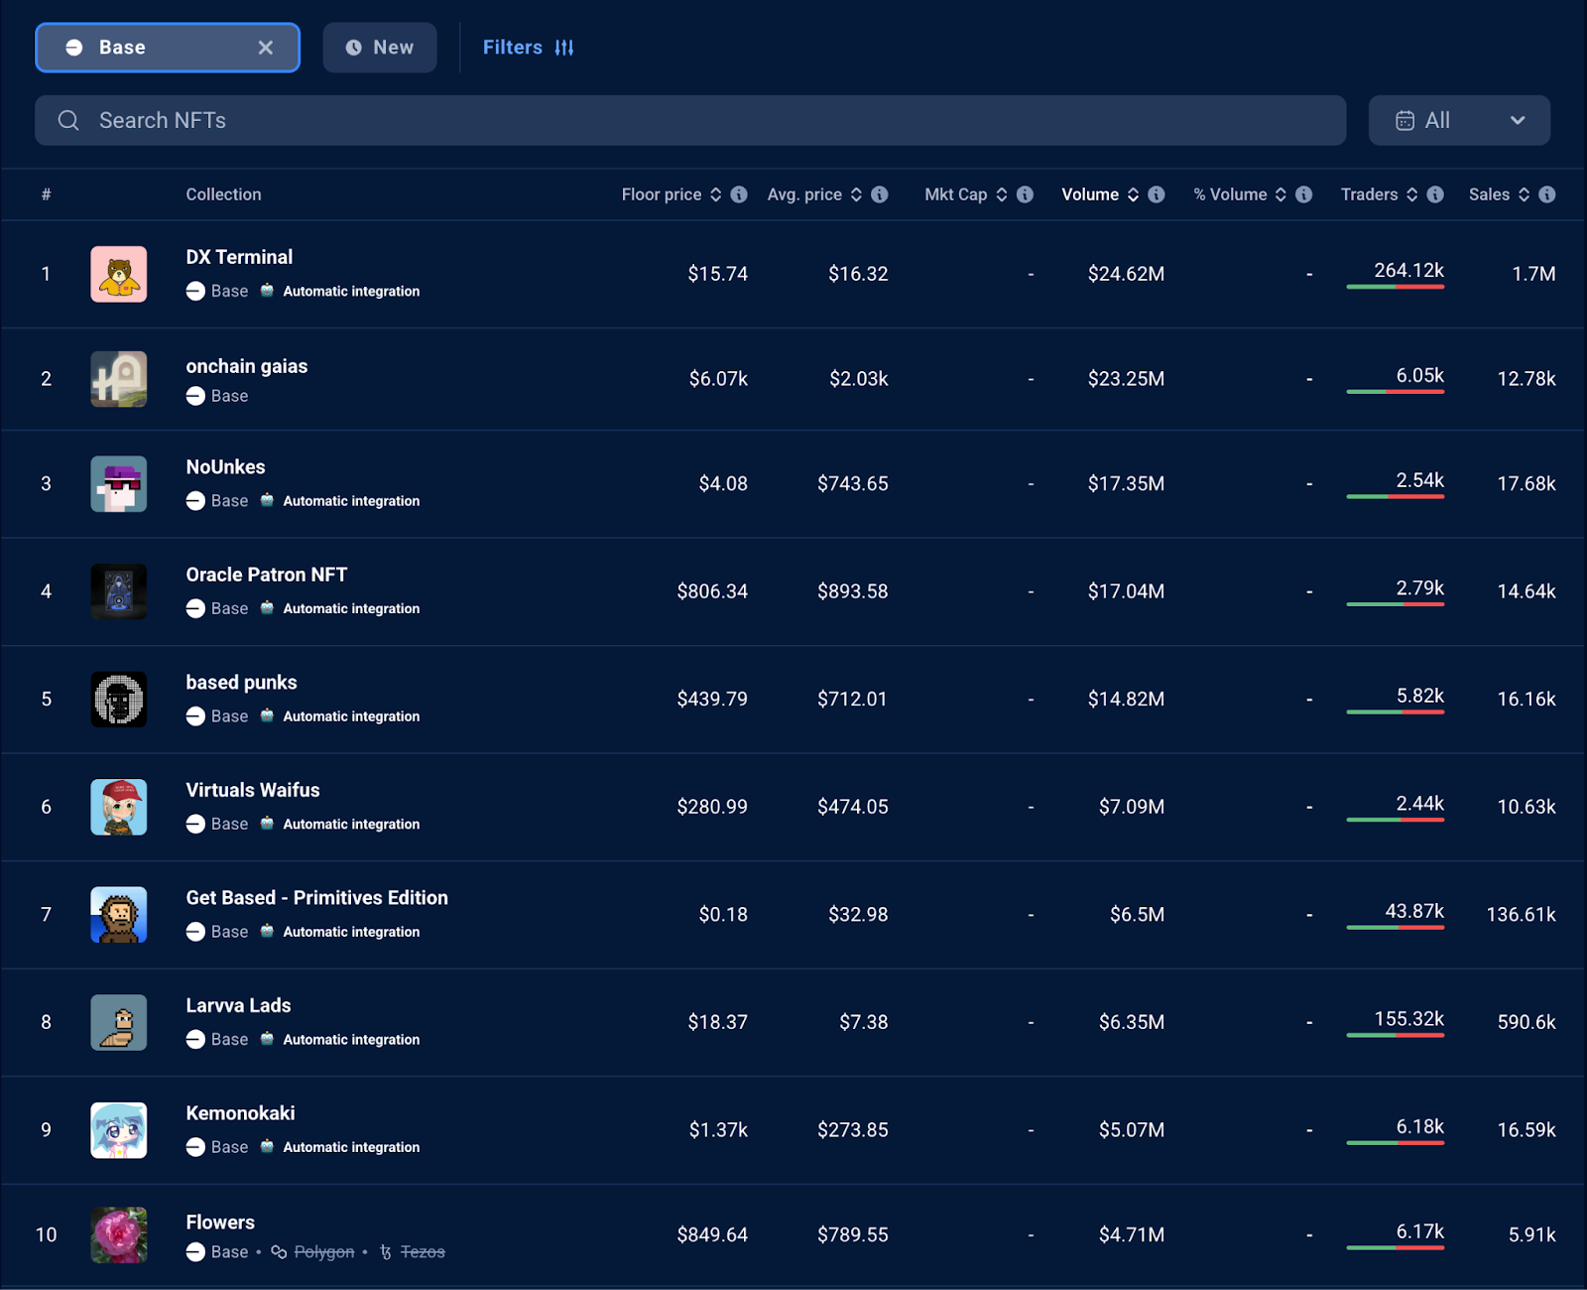Click the traders buy/sell bar for Larvva Lads
The width and height of the screenshot is (1587, 1290).
tap(1395, 1035)
